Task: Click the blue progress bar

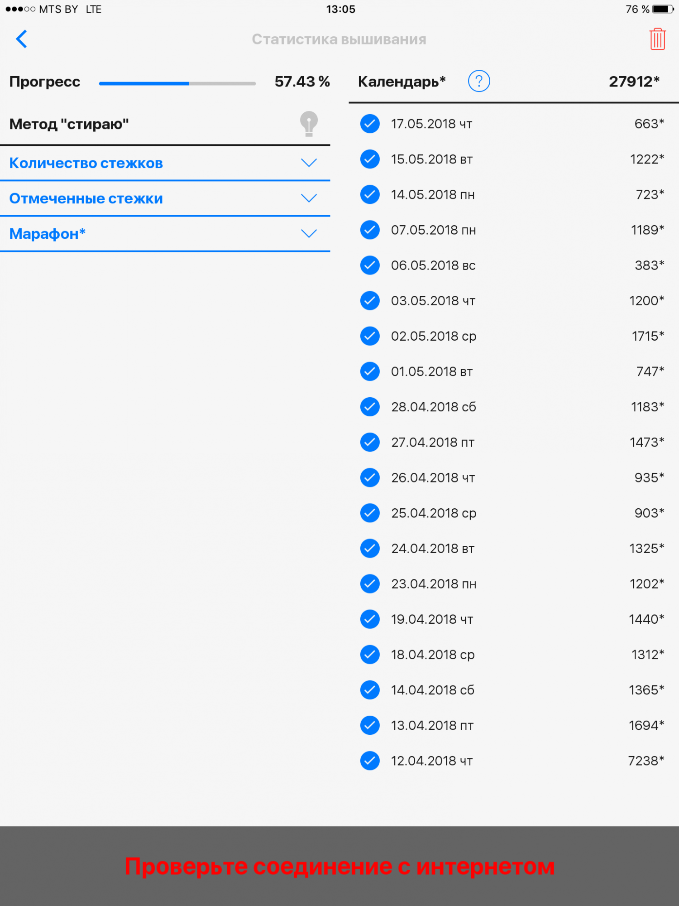Action: tap(177, 83)
